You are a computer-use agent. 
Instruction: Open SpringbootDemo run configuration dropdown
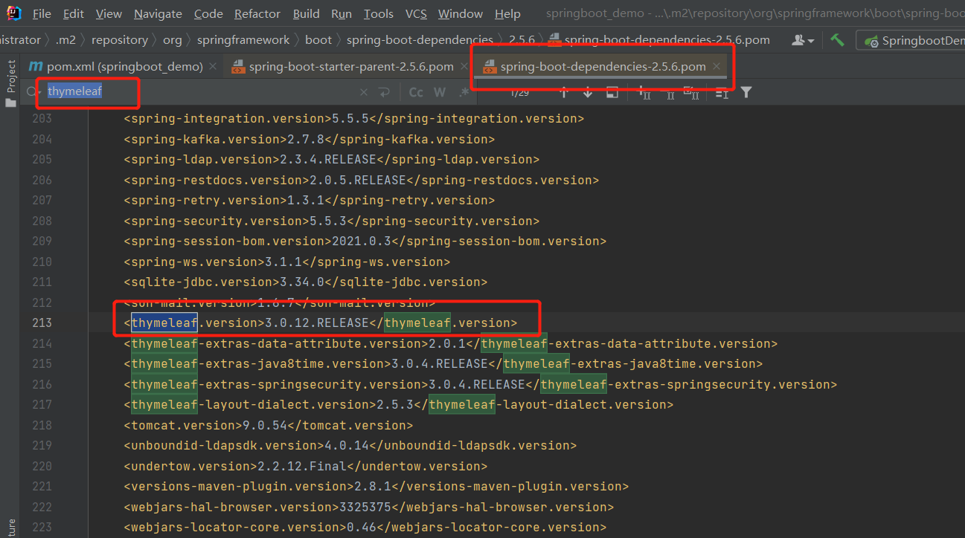click(x=912, y=40)
